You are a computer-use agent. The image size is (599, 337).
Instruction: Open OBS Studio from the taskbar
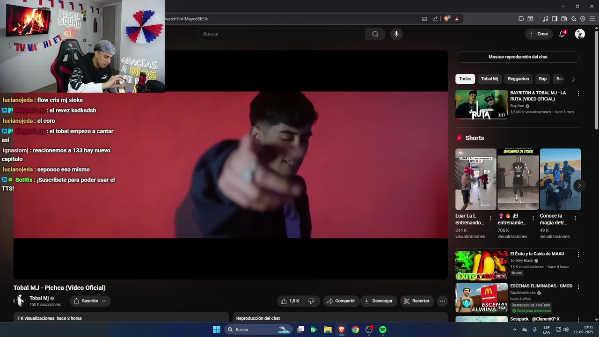coord(369,330)
